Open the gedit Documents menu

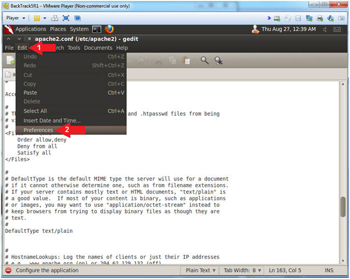pyautogui.click(x=98, y=48)
